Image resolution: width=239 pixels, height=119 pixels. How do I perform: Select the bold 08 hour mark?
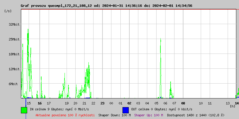pos(183,103)
